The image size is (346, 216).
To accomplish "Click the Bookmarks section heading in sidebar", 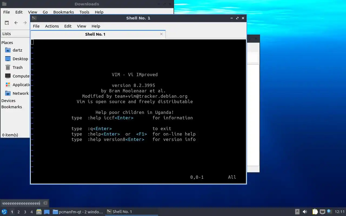I will [x=12, y=107].
